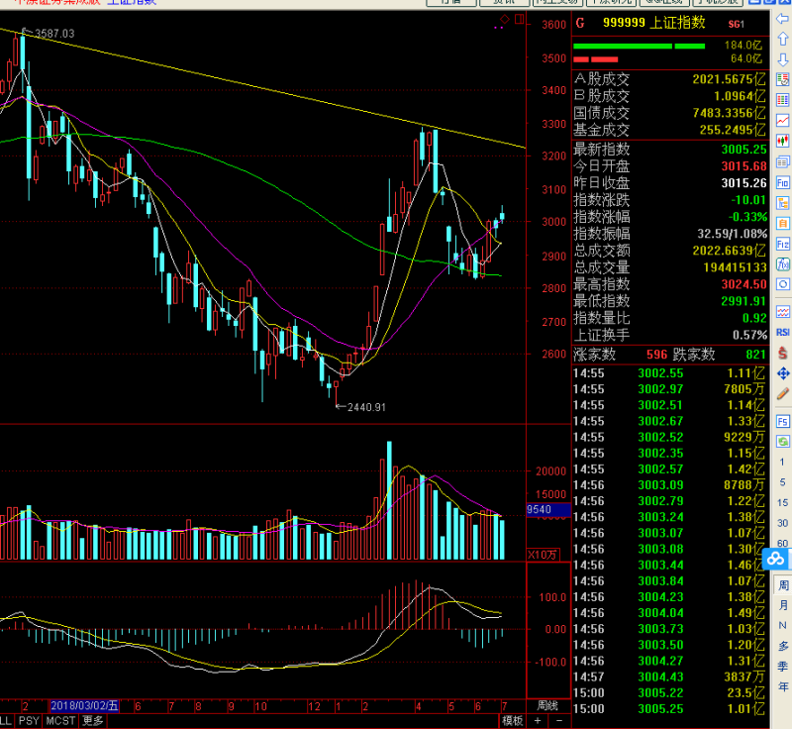
Task: Click the 网上交易 online trading button
Action: (559, 4)
